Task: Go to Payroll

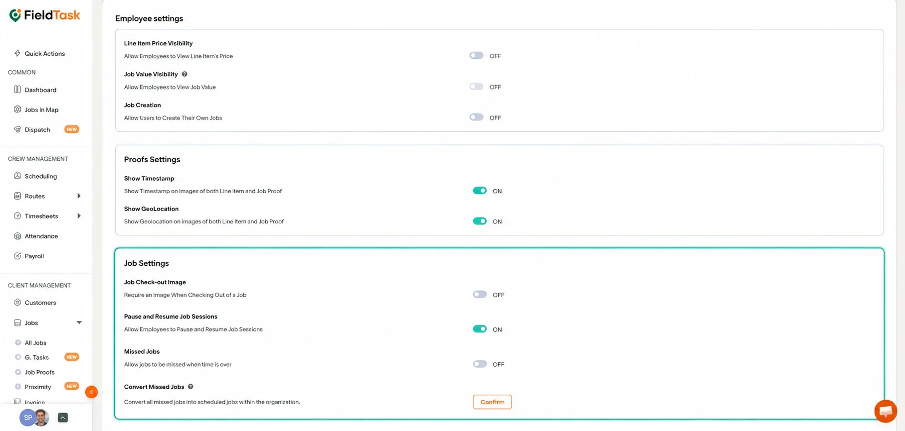Action: point(34,256)
